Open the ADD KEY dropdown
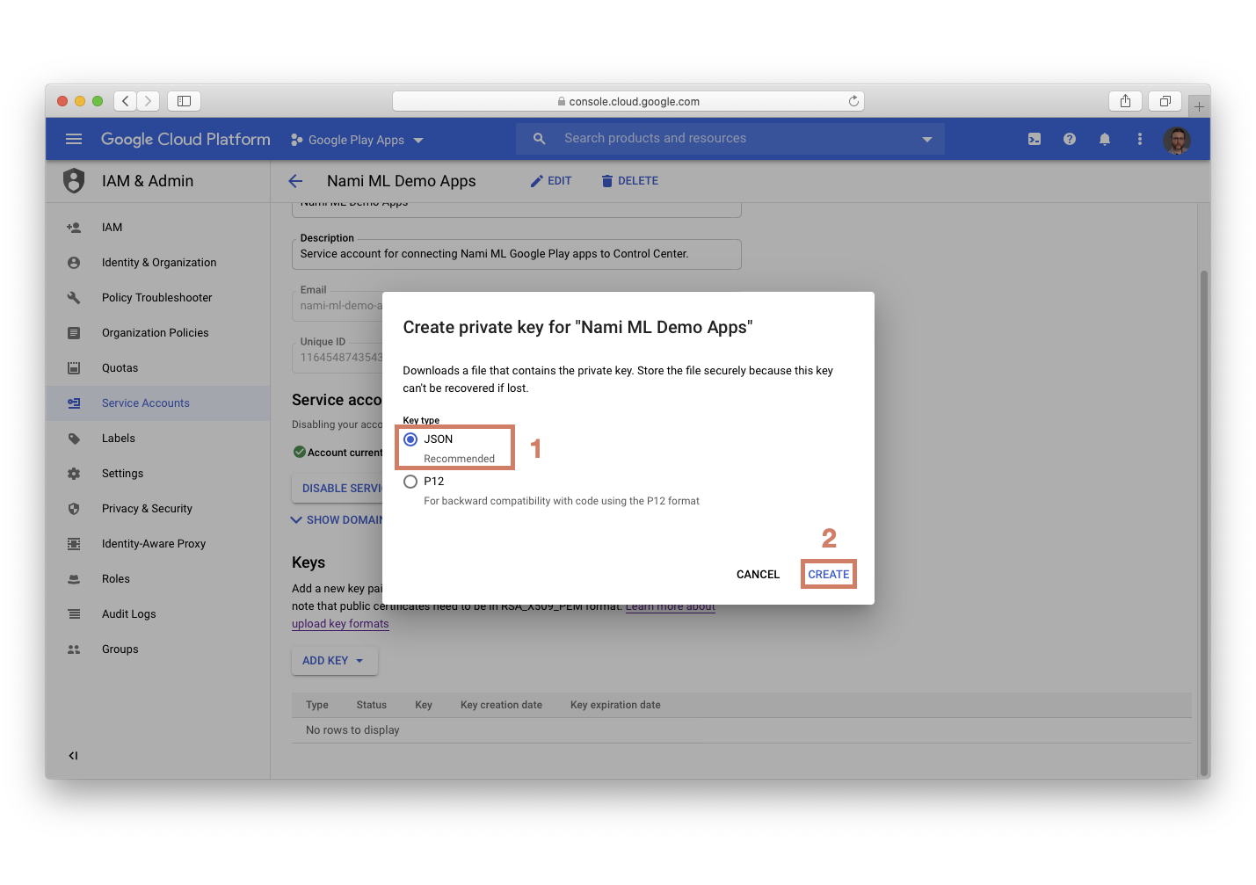Viewport: 1256px width, 885px height. pos(334,661)
